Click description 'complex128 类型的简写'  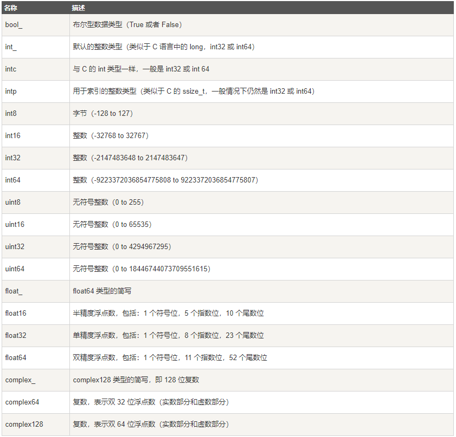click(136, 380)
